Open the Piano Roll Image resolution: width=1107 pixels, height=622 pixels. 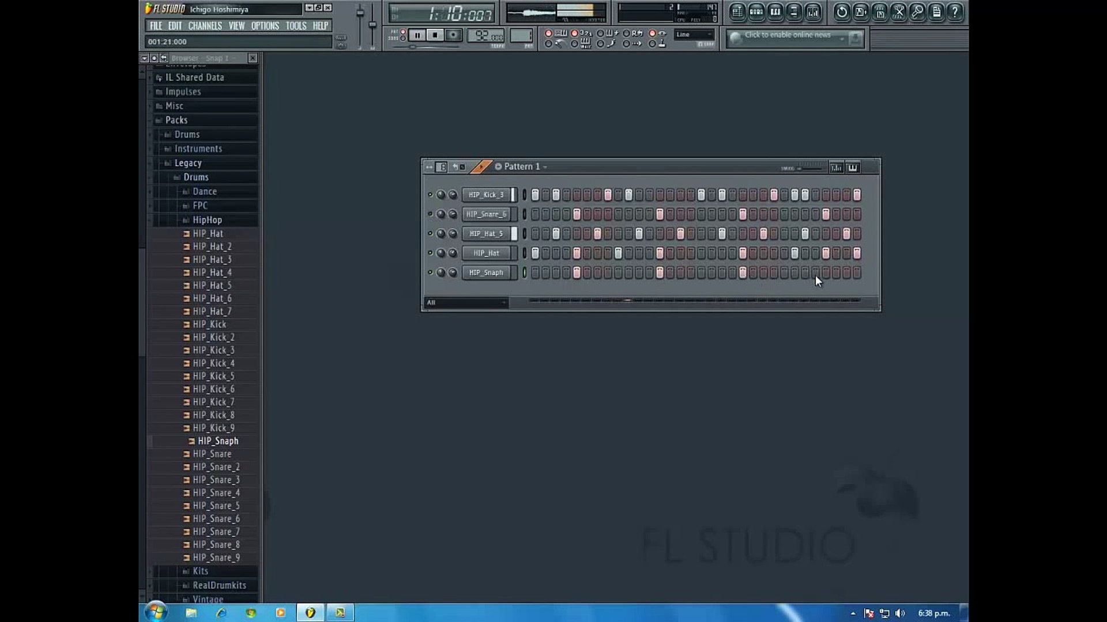(775, 12)
